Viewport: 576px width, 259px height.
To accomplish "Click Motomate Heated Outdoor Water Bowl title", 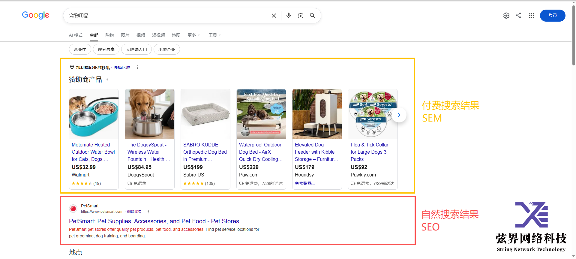I will pyautogui.click(x=93, y=152).
